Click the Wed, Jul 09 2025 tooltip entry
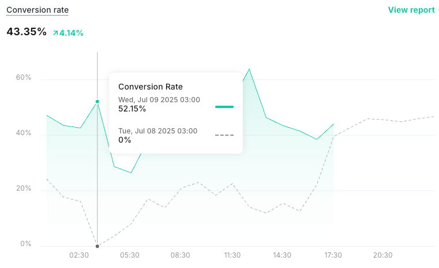This screenshot has width=439, height=268. tap(159, 100)
